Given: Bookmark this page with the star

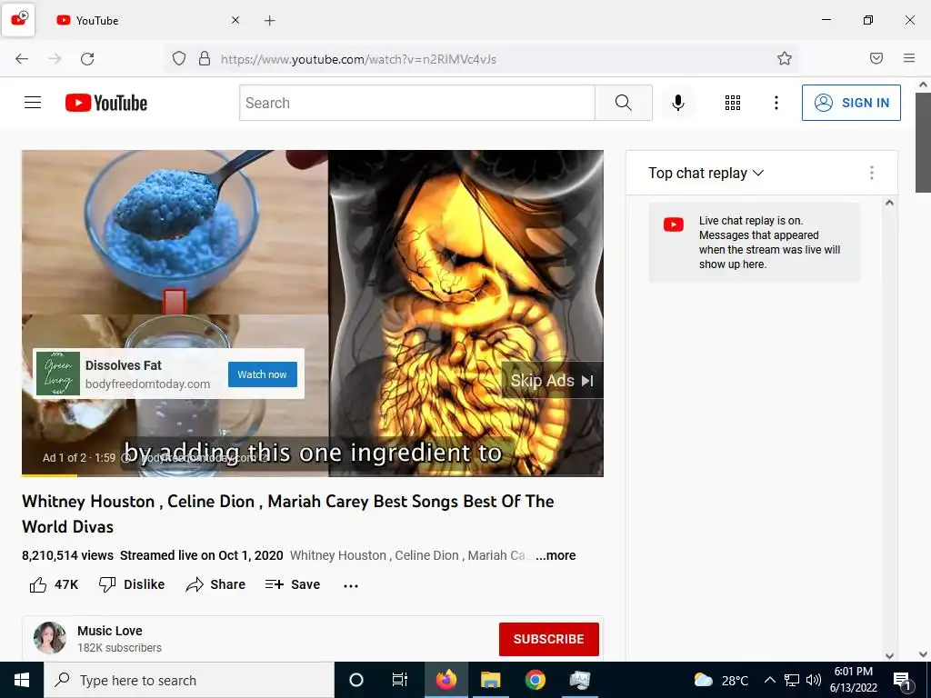Looking at the screenshot, I should coord(785,58).
